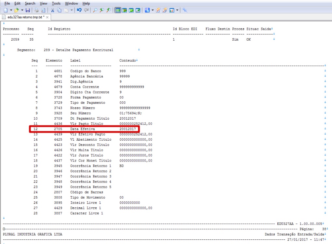Save the file with the floppy icon

[28, 10]
